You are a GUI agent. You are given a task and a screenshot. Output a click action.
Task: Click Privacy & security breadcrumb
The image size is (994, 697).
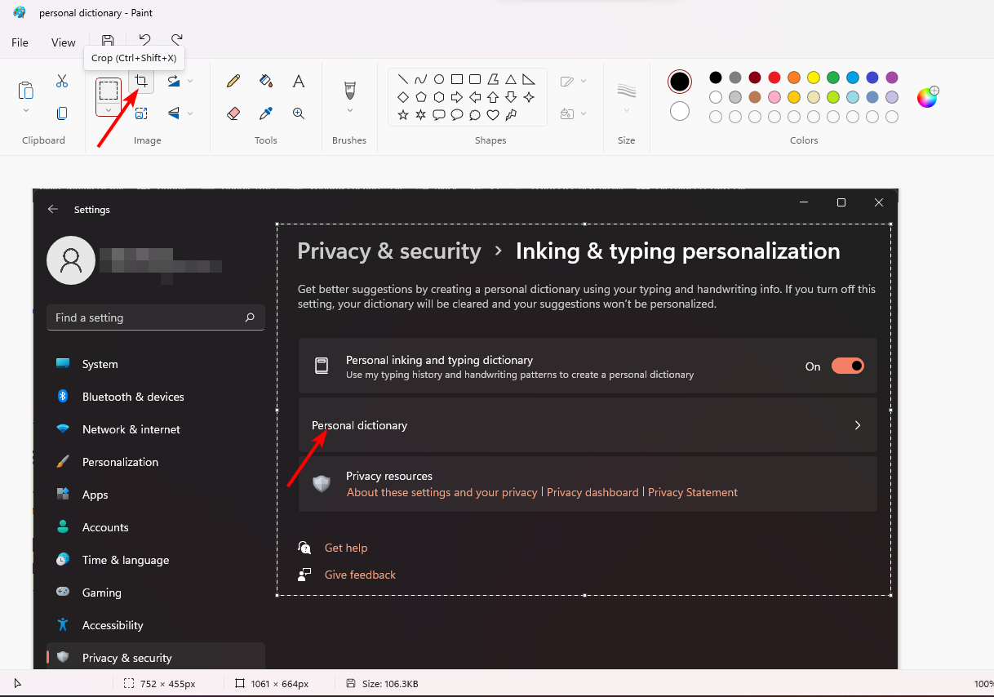point(389,251)
